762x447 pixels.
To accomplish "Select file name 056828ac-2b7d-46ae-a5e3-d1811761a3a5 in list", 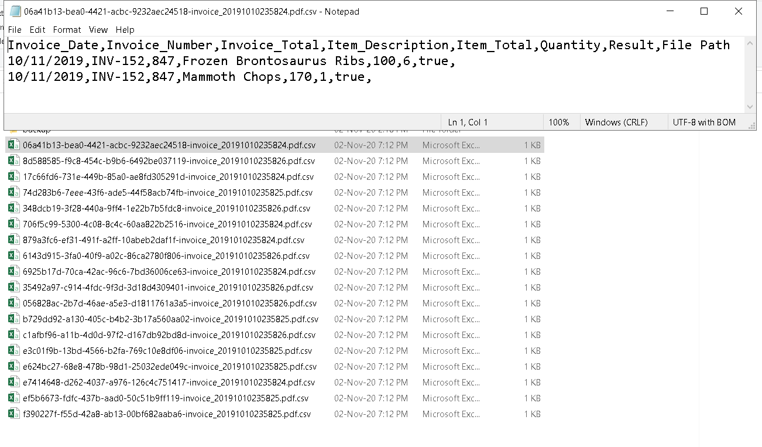I will click(x=170, y=303).
